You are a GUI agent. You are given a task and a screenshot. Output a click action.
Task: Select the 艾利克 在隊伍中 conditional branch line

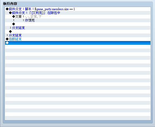click(x=78, y=13)
